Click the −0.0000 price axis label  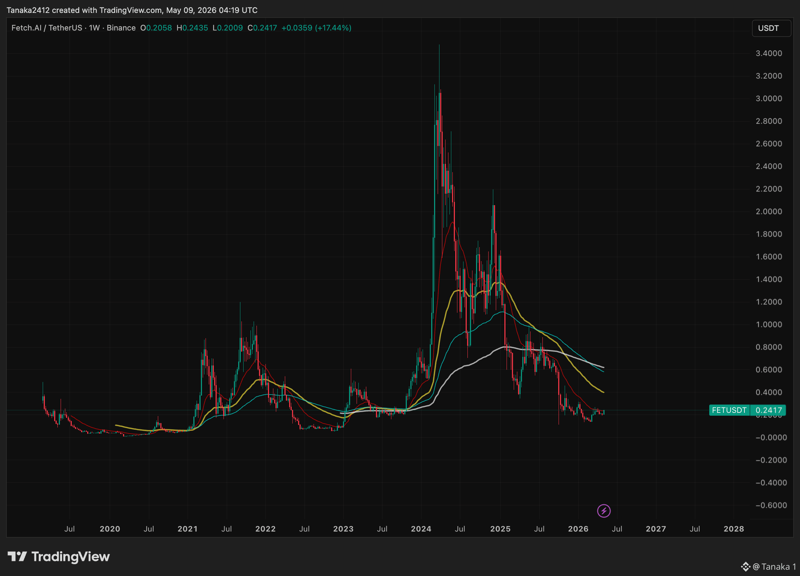pyautogui.click(x=771, y=438)
